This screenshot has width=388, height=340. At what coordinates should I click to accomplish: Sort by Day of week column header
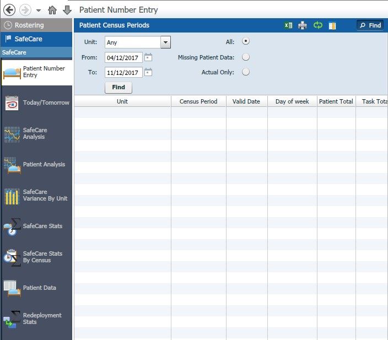292,101
